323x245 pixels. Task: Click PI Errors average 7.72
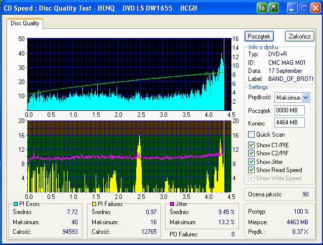[72, 212]
